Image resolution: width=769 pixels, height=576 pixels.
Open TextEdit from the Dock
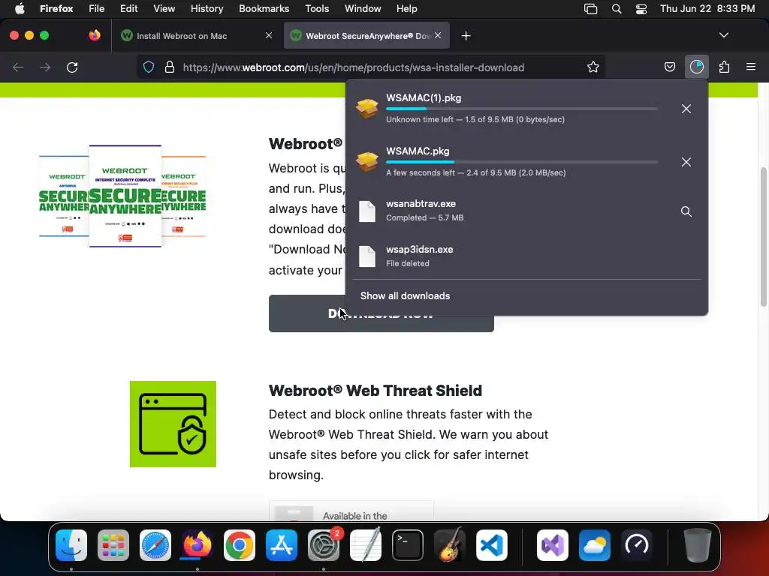coord(366,545)
